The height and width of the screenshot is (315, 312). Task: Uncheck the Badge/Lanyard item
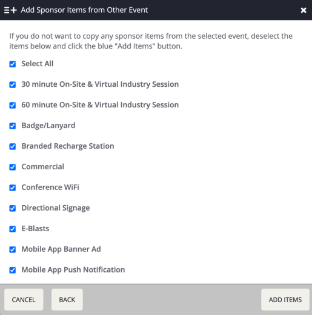tap(13, 126)
